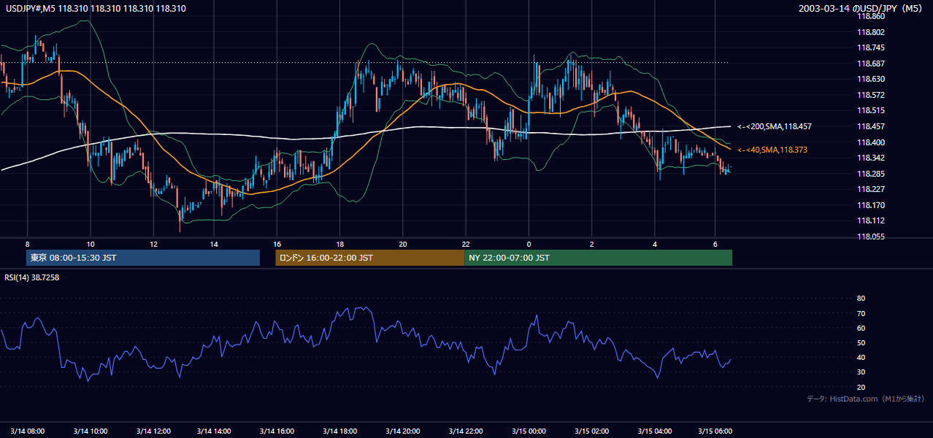Select the NY 22:00-07:00 JST session bar
The image size is (933, 438).
tap(598, 258)
